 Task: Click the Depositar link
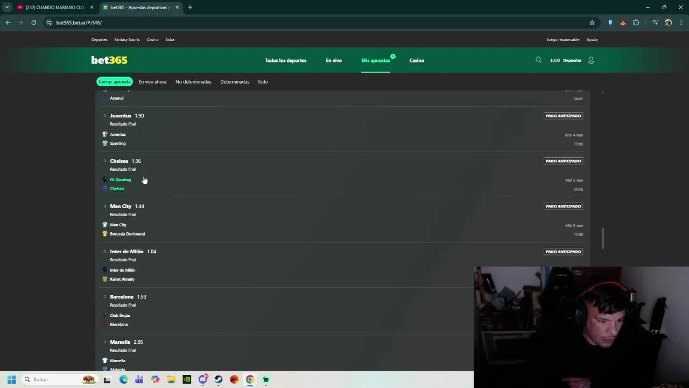[572, 60]
